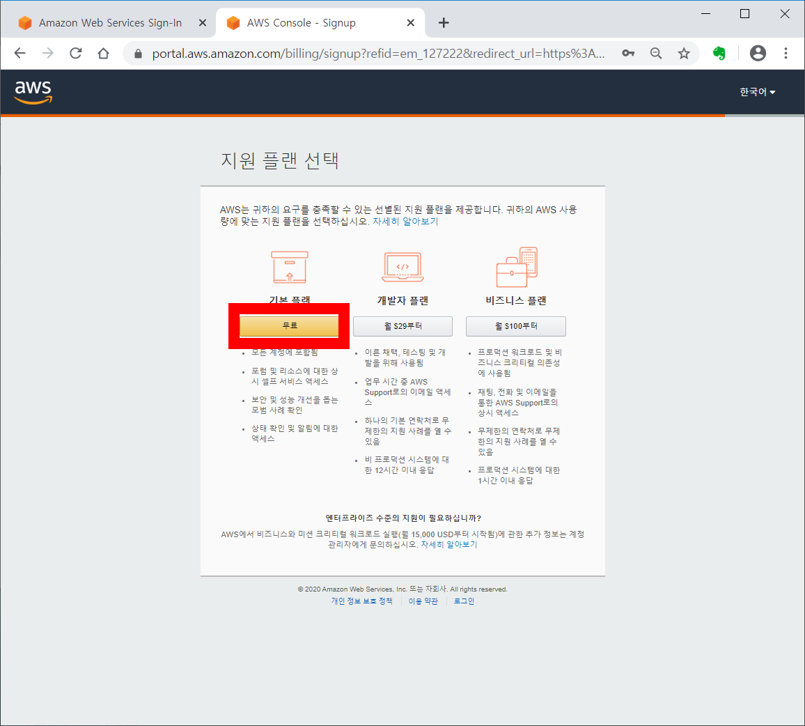Choose the 월 $29부터 developer plan
Screen dimensions: 805x726
(x=402, y=326)
